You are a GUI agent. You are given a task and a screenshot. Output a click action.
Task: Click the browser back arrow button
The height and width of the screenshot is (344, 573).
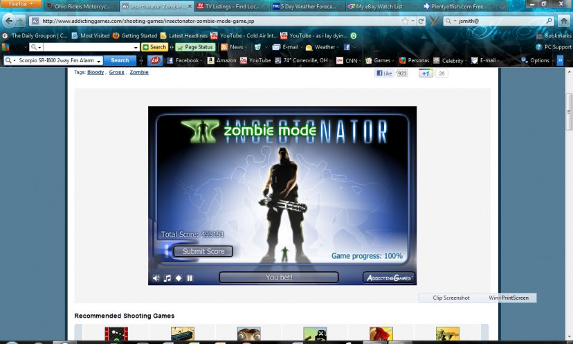click(10, 21)
